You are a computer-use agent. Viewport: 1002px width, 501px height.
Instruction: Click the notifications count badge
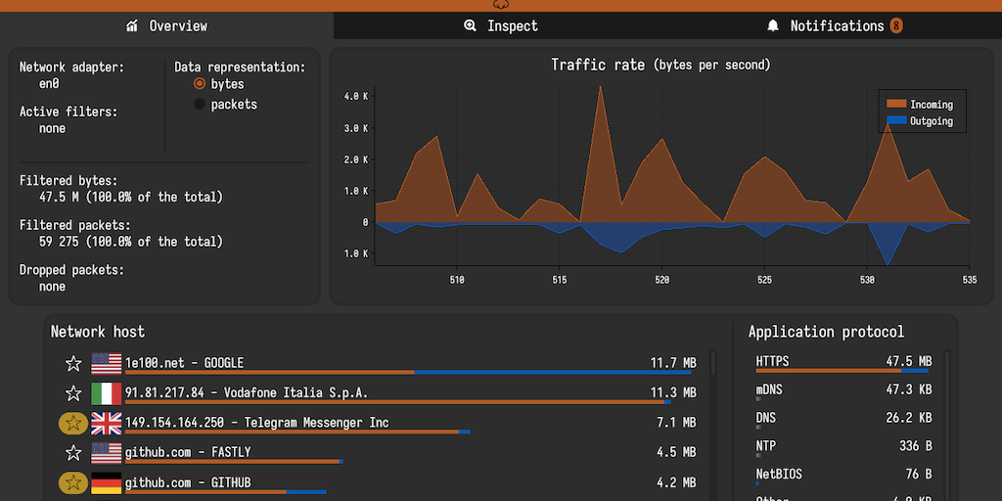point(895,26)
